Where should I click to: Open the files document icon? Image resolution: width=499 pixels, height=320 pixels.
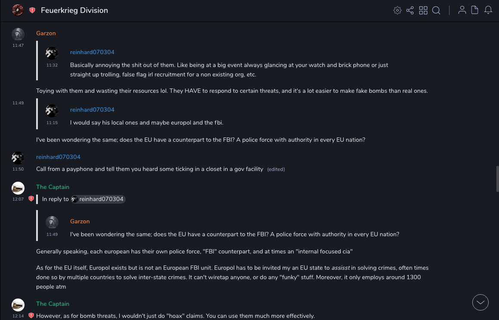pyautogui.click(x=475, y=10)
